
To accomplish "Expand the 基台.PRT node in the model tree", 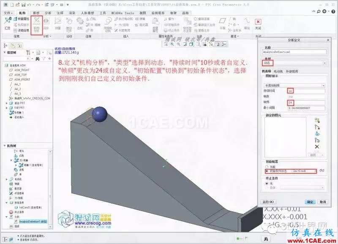I will 7,103.
